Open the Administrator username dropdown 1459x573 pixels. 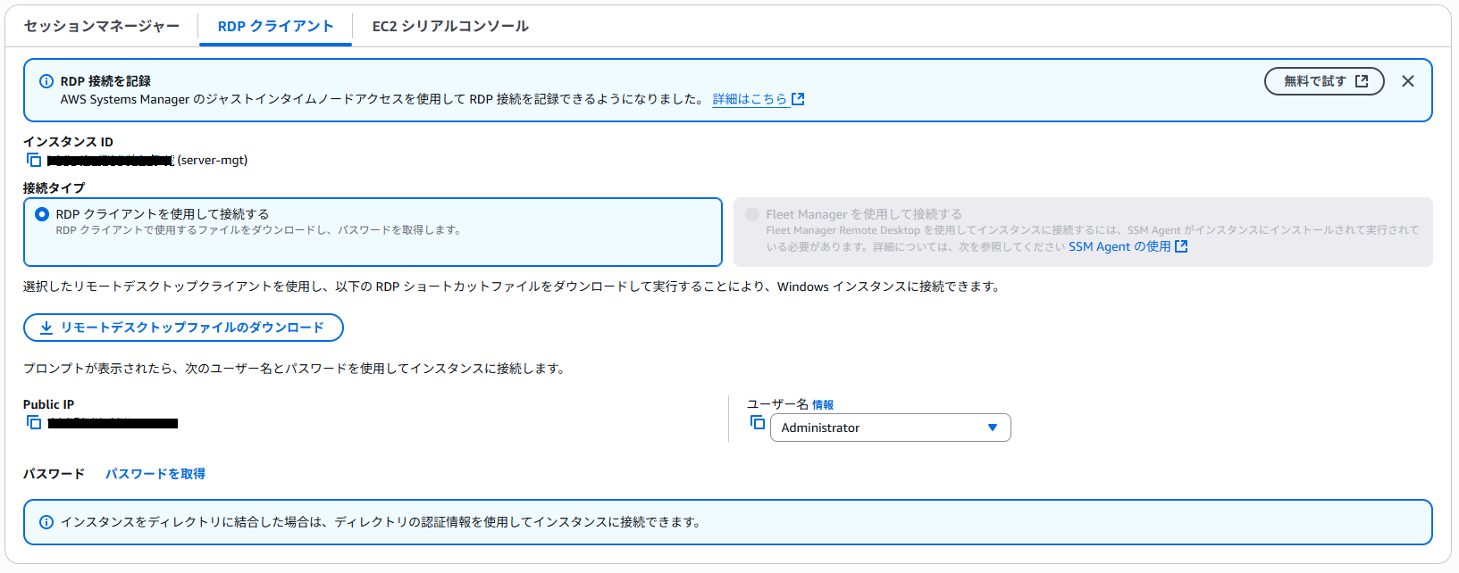tap(889, 428)
